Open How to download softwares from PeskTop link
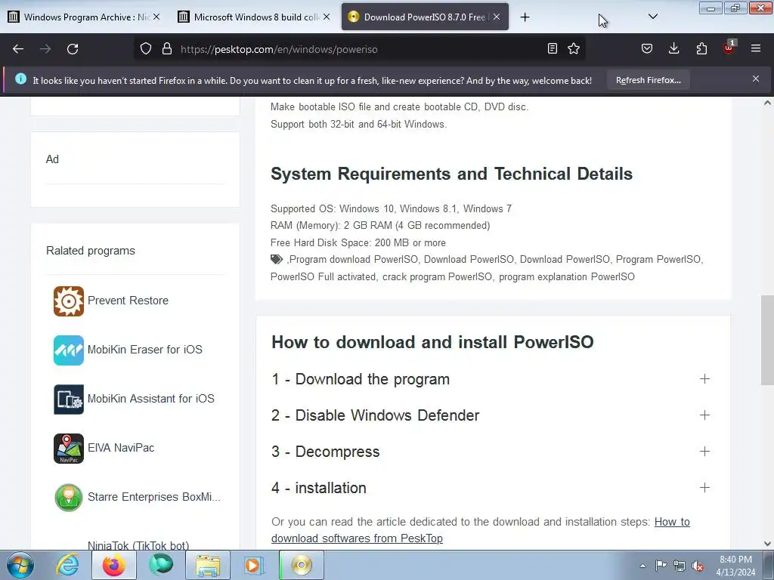 480,530
